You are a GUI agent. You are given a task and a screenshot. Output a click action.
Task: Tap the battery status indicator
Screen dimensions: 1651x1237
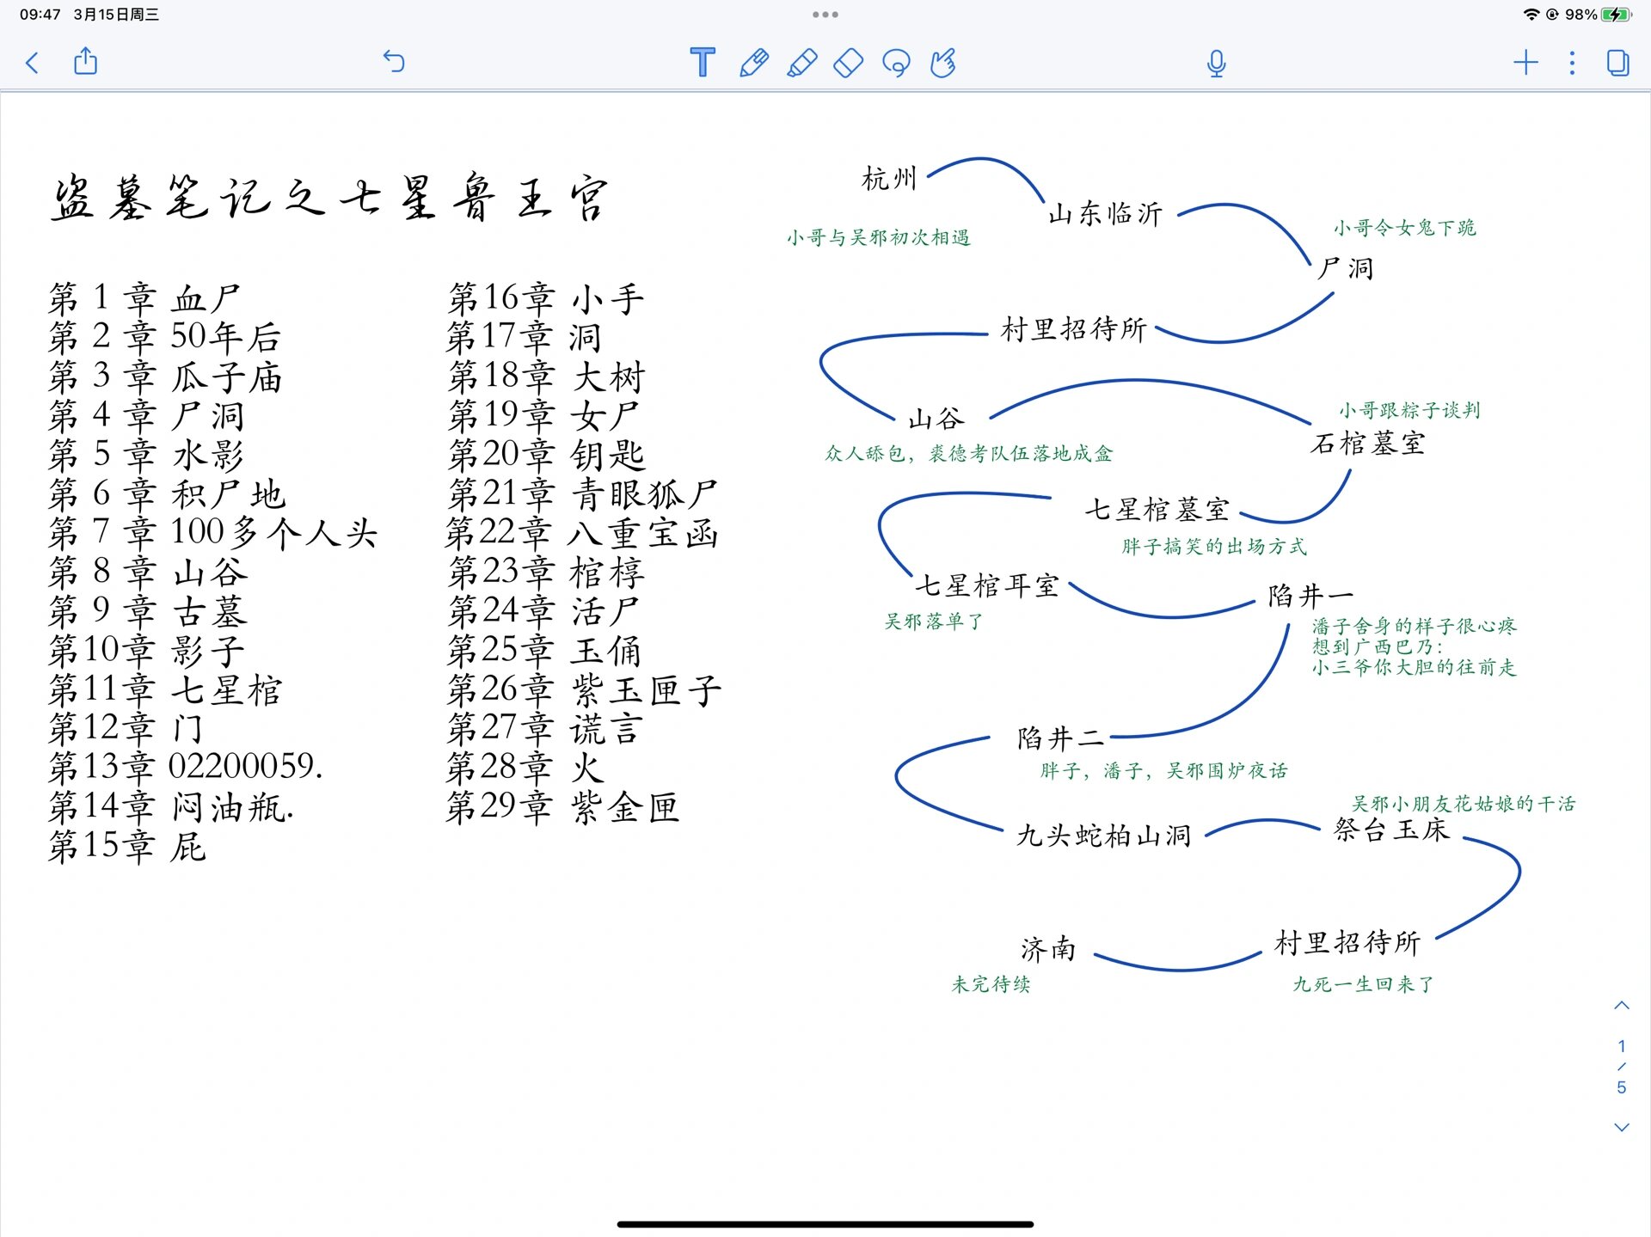[1616, 15]
